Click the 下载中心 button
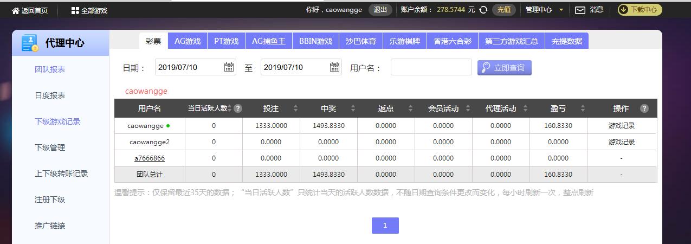This screenshot has width=691, height=244. tap(640, 10)
